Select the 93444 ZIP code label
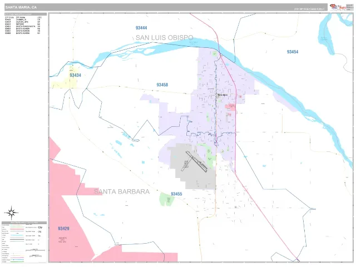 coord(141,28)
